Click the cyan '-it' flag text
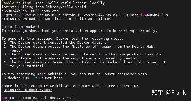Viewport: 191px width, 101px height. point(34,78)
